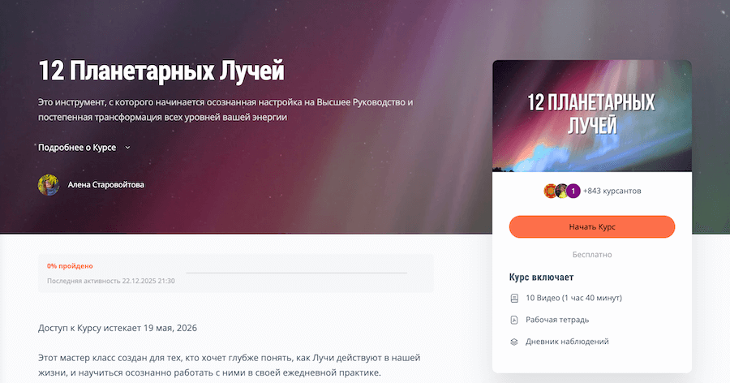Click the video lessons icon in course contents
Screen dimensions: 730x383
tap(514, 298)
